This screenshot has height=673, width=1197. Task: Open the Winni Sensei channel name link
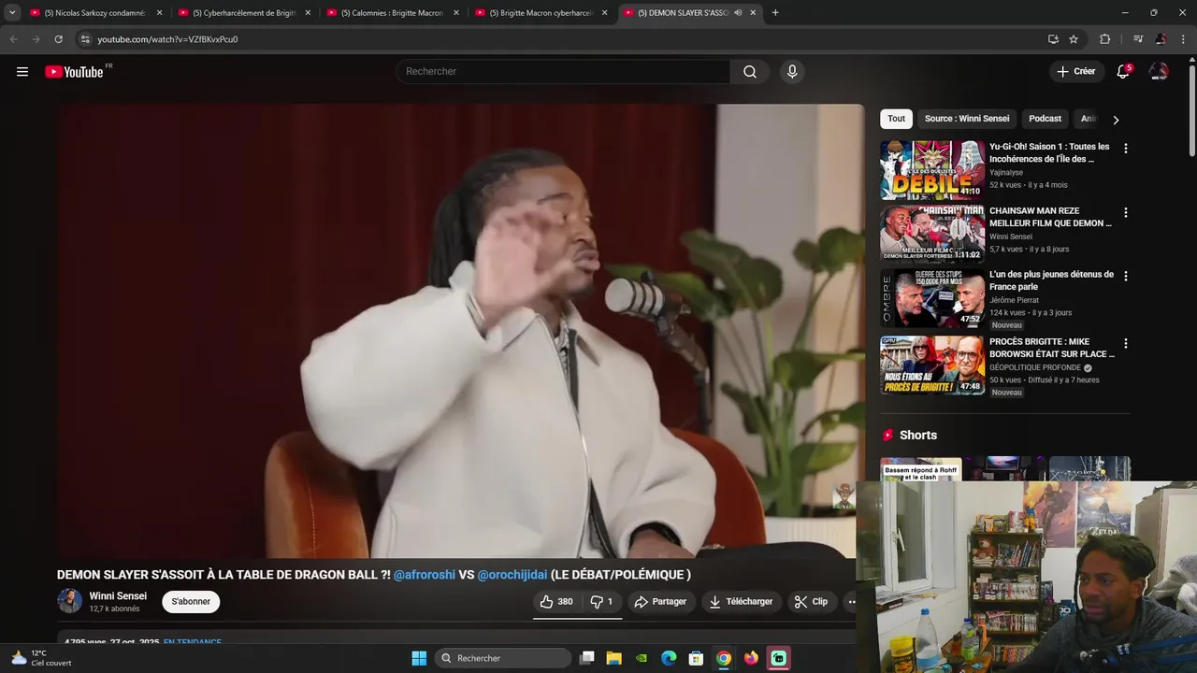coord(118,596)
